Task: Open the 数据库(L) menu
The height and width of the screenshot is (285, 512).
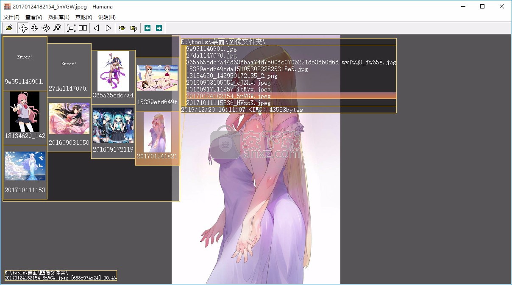Action: [x=59, y=17]
